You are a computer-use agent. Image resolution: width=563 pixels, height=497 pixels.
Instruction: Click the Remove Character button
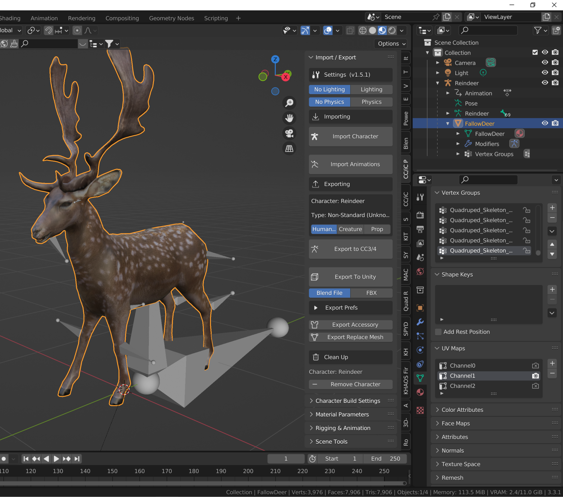[x=350, y=384]
